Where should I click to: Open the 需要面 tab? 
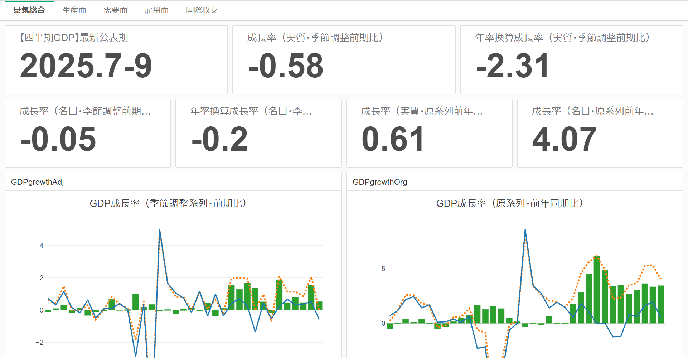(115, 10)
